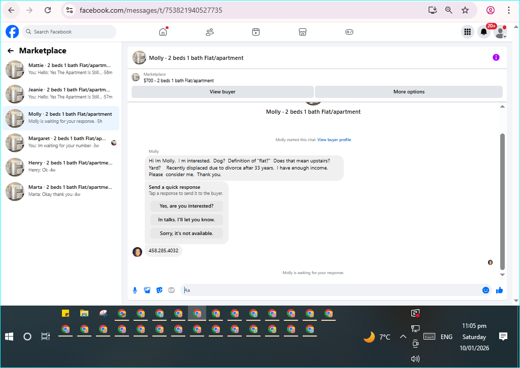Open the Chrome profile icon
This screenshot has width=520, height=368.
pyautogui.click(x=491, y=10)
